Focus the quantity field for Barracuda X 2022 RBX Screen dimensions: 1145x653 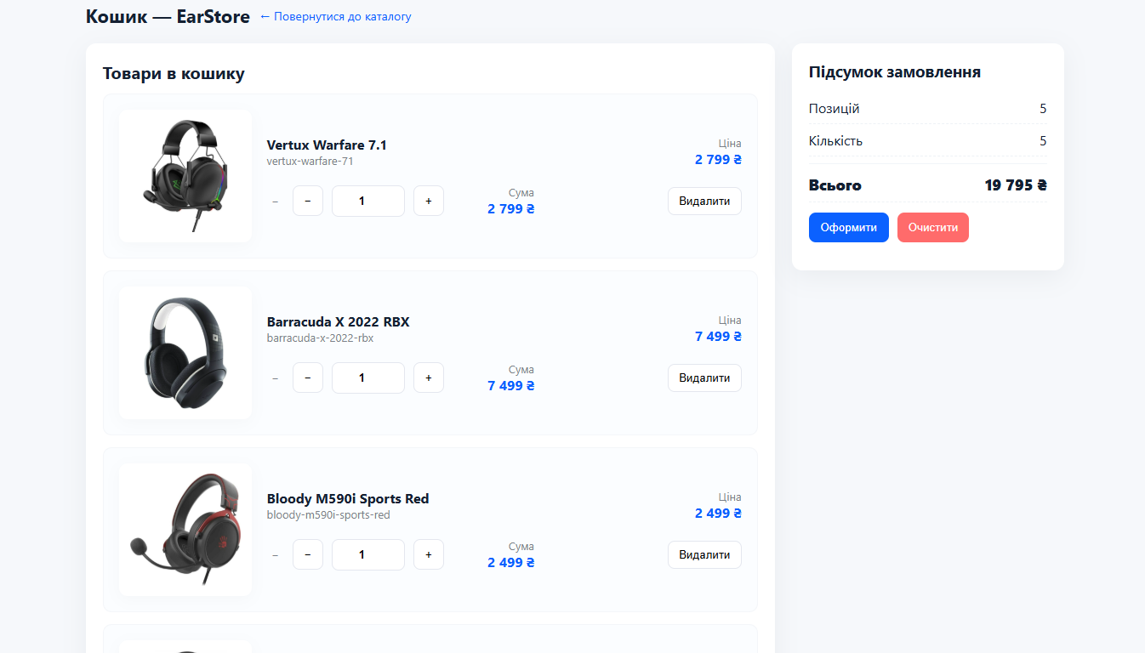click(368, 378)
